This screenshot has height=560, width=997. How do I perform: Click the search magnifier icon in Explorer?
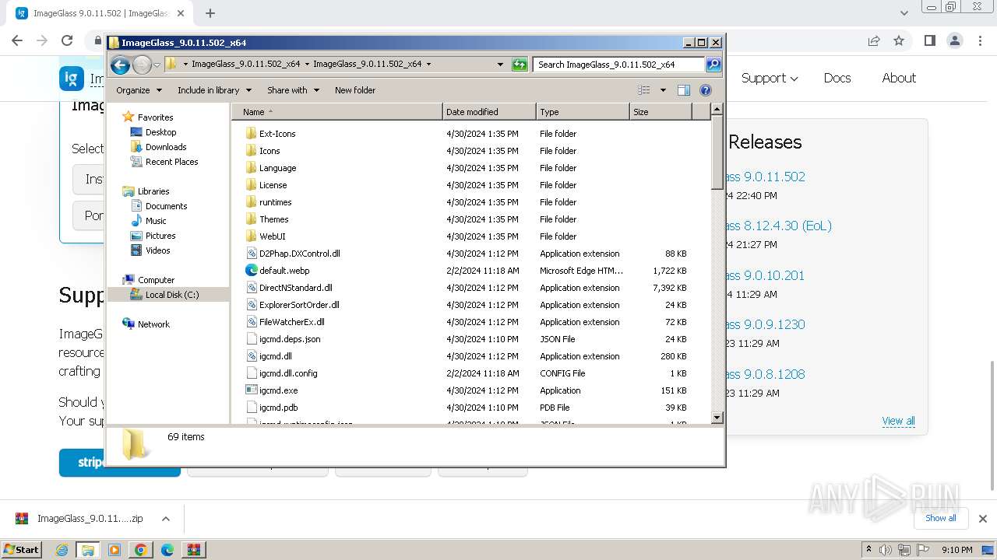tap(713, 65)
